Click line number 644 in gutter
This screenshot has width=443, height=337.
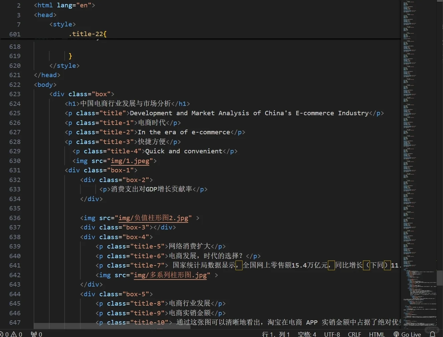pyautogui.click(x=15, y=294)
